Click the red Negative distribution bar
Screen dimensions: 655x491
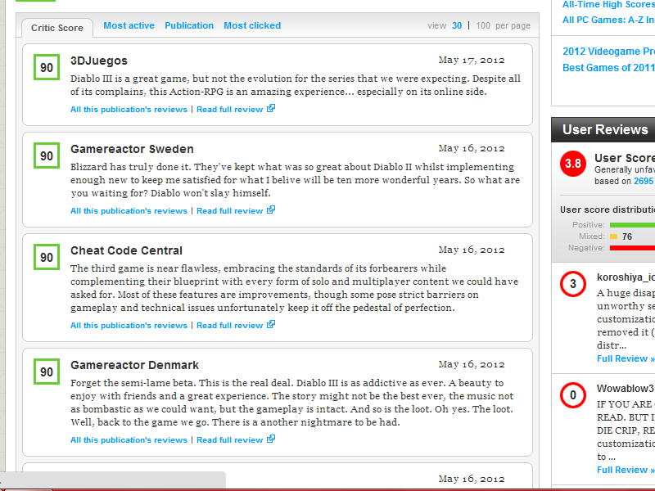(632, 248)
